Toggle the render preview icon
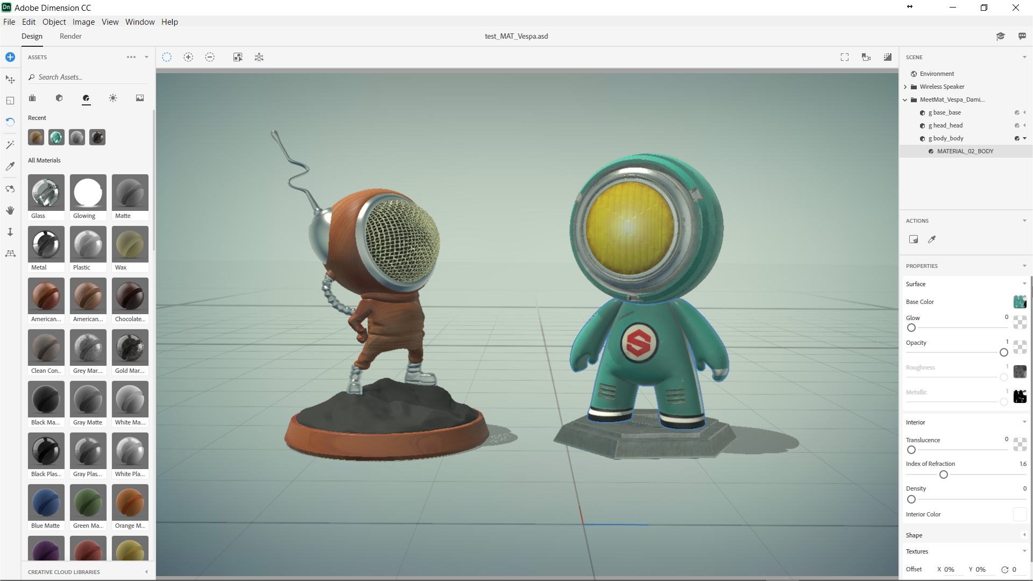This screenshot has width=1033, height=581. 888,57
